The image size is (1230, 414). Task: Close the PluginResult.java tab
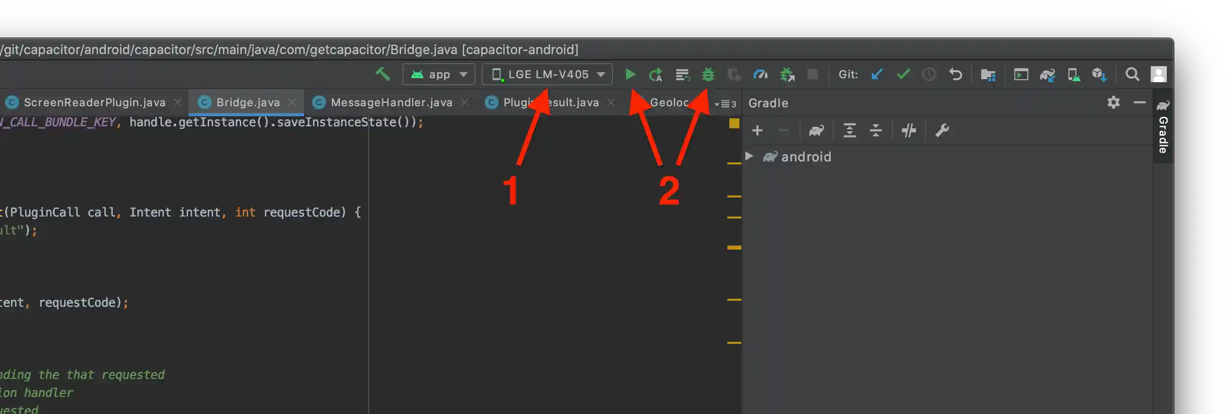pos(611,102)
